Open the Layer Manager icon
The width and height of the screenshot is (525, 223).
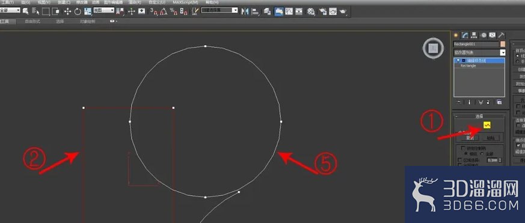[267, 11]
